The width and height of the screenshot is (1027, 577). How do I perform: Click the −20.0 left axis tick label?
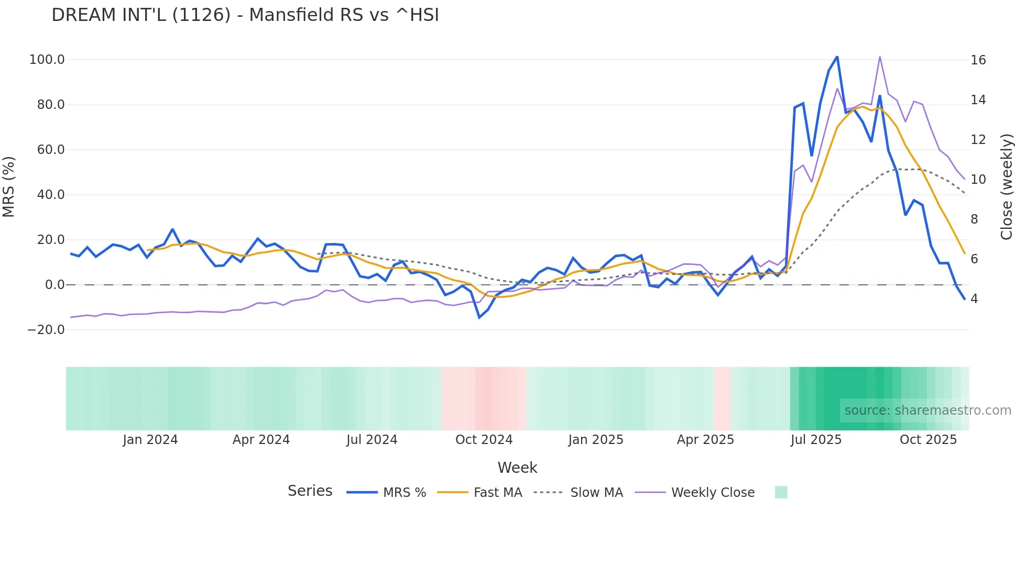[46, 330]
